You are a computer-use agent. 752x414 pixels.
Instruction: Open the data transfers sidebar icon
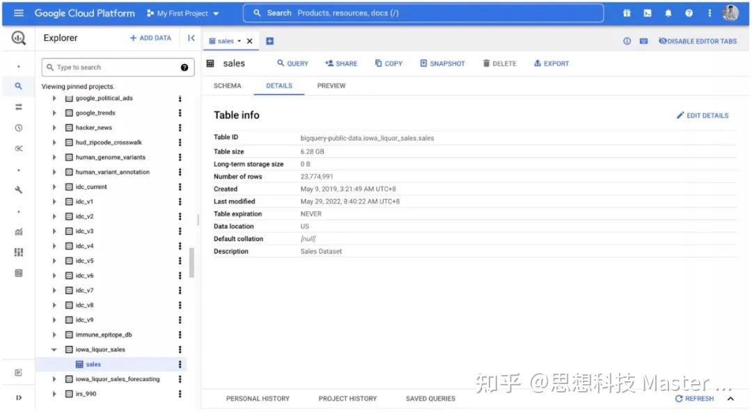[x=18, y=107]
